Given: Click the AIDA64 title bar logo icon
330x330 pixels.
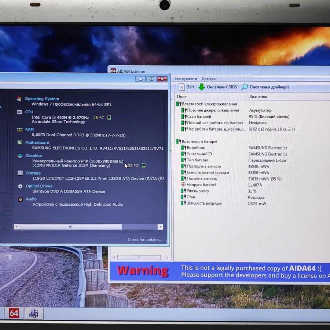Looking at the screenshot, I should [x=113, y=71].
